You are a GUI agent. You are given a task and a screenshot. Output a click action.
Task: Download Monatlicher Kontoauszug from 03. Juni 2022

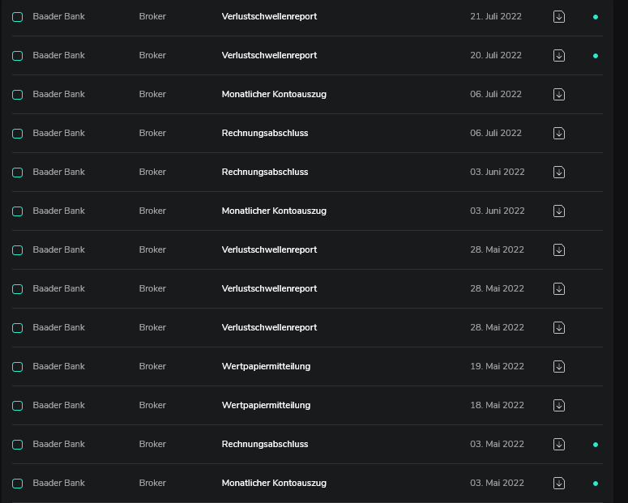point(559,211)
